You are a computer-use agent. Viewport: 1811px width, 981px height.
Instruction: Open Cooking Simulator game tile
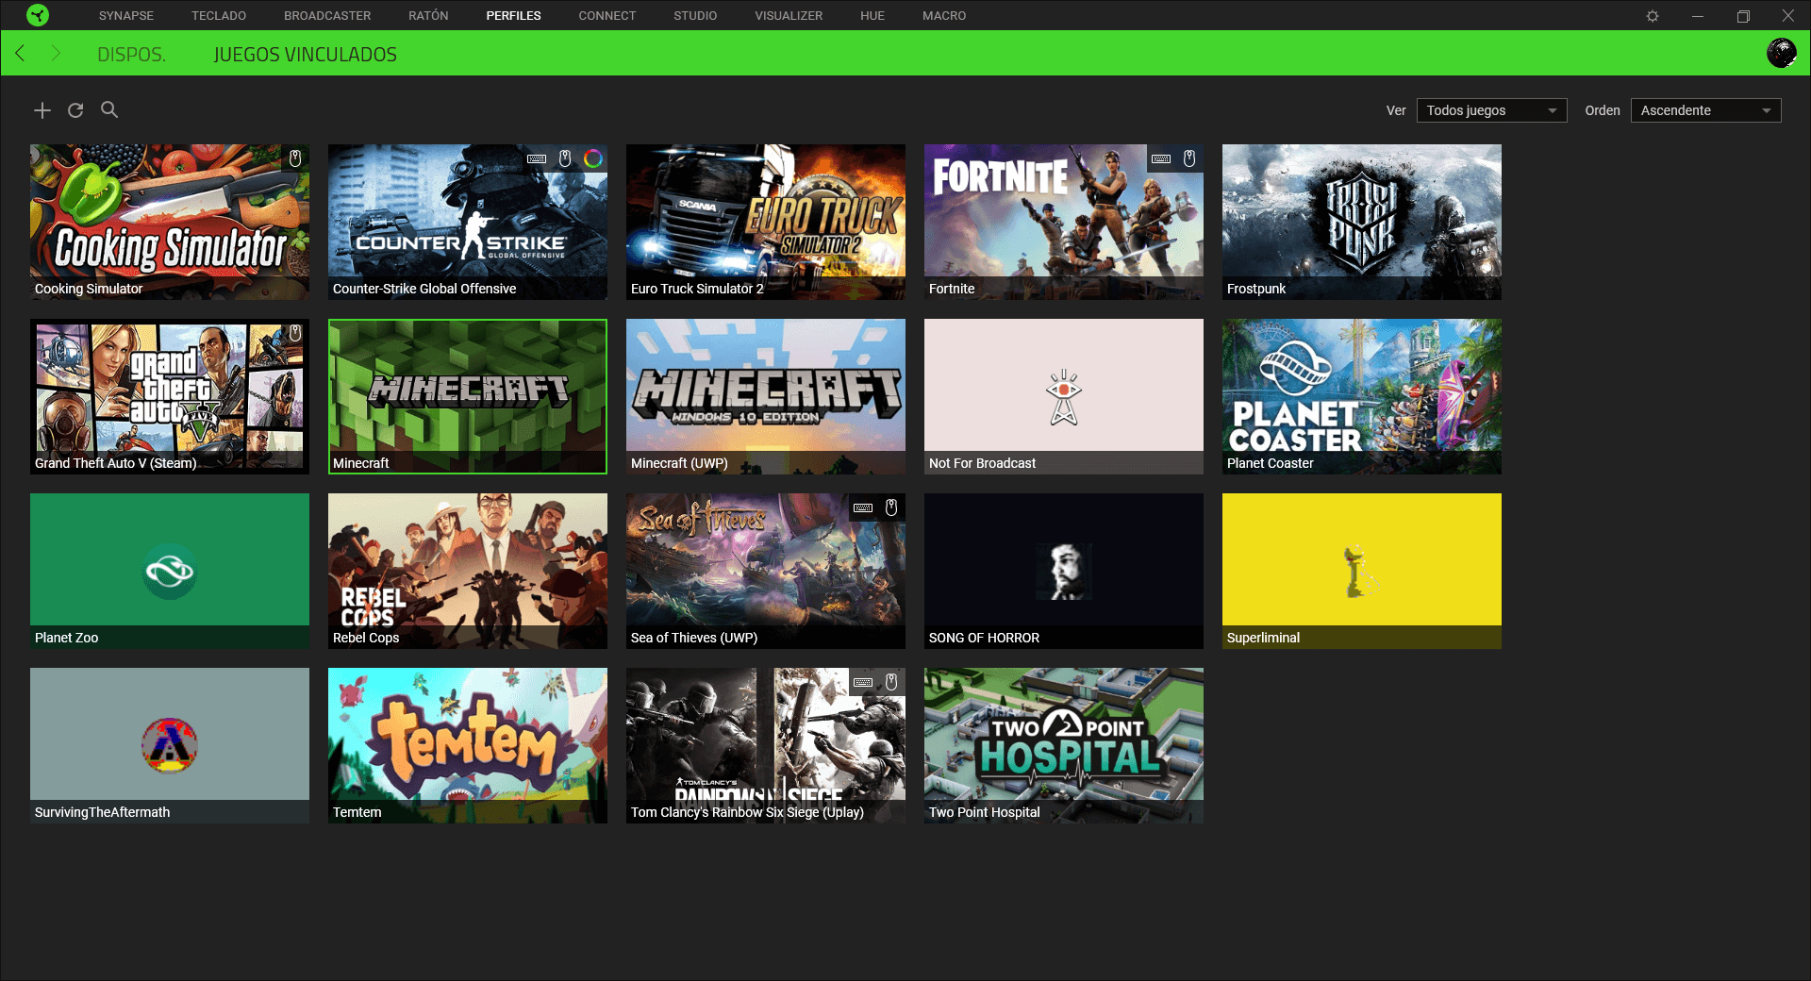[170, 222]
